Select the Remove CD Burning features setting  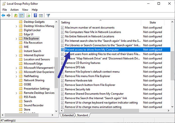(x=83, y=63)
